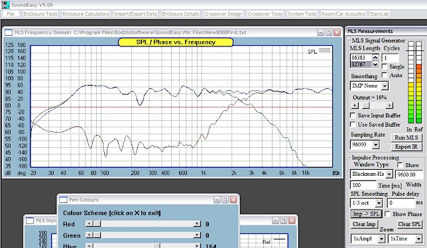The width and height of the screenshot is (427, 248).
Task: Click the SoundEasy application icon in title bar
Action: [5, 5]
